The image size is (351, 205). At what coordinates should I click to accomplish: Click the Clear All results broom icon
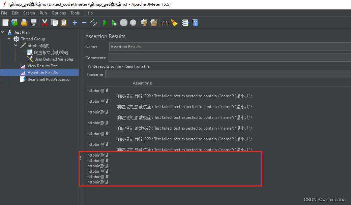(153, 23)
